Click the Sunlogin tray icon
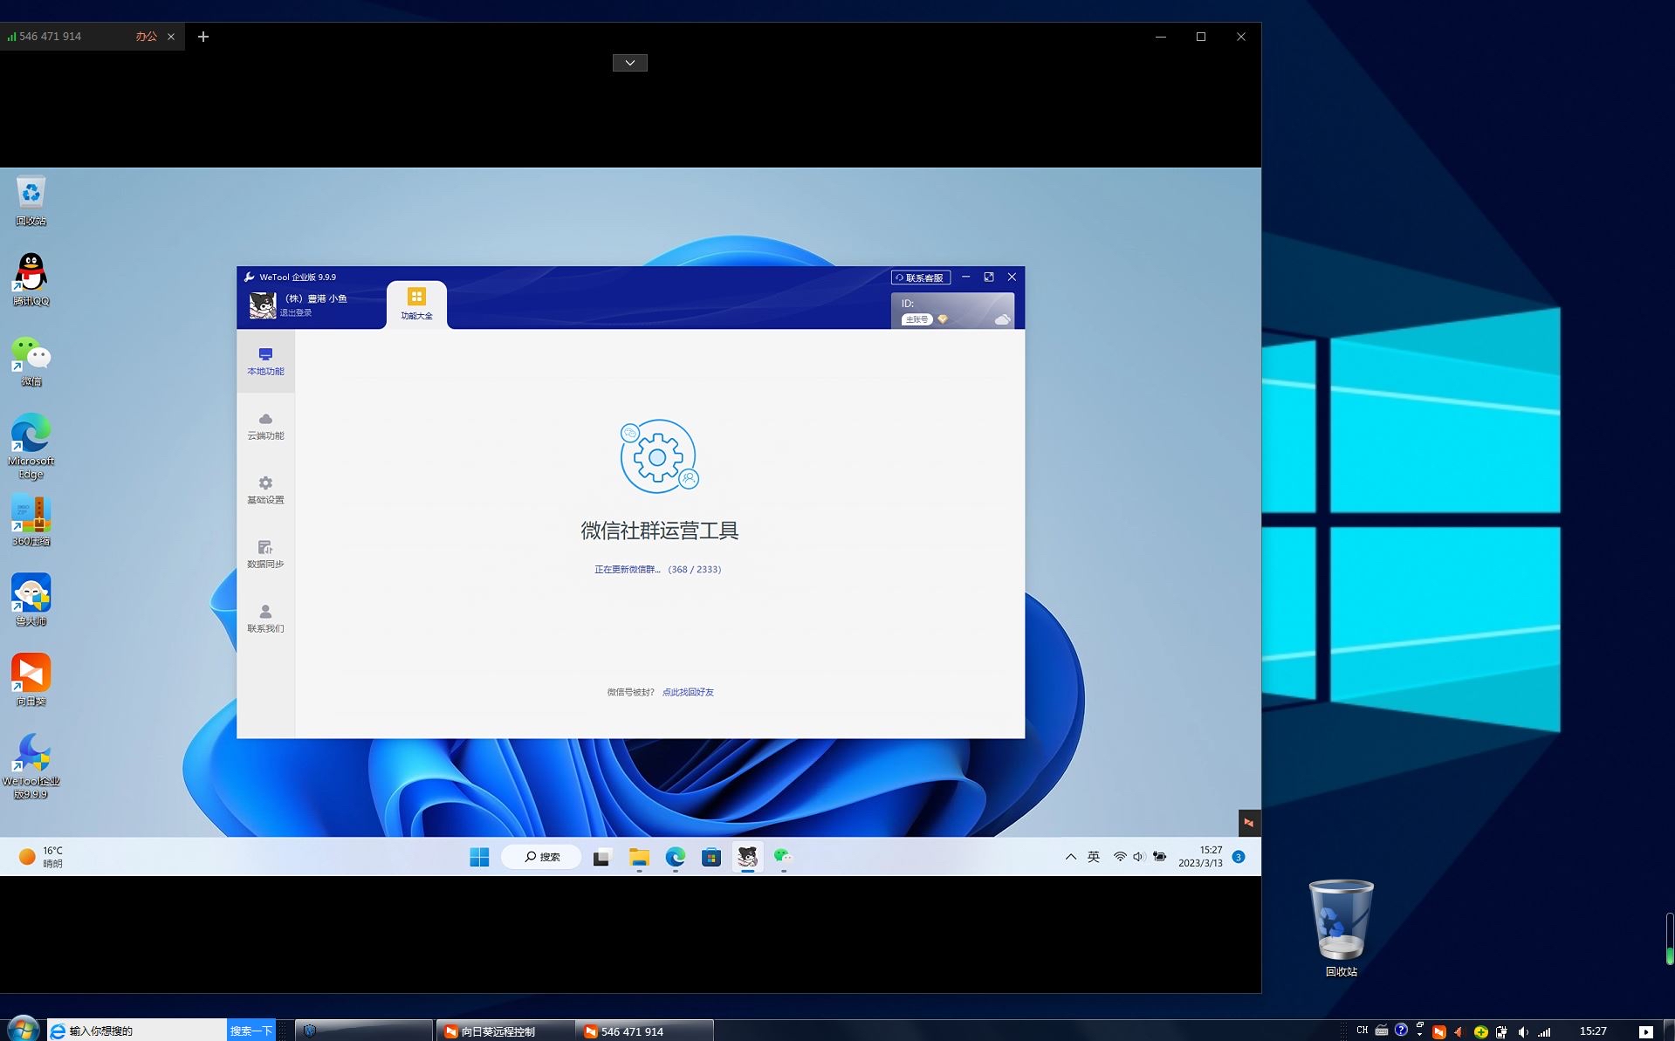1675x1041 pixels. pos(1439,1031)
